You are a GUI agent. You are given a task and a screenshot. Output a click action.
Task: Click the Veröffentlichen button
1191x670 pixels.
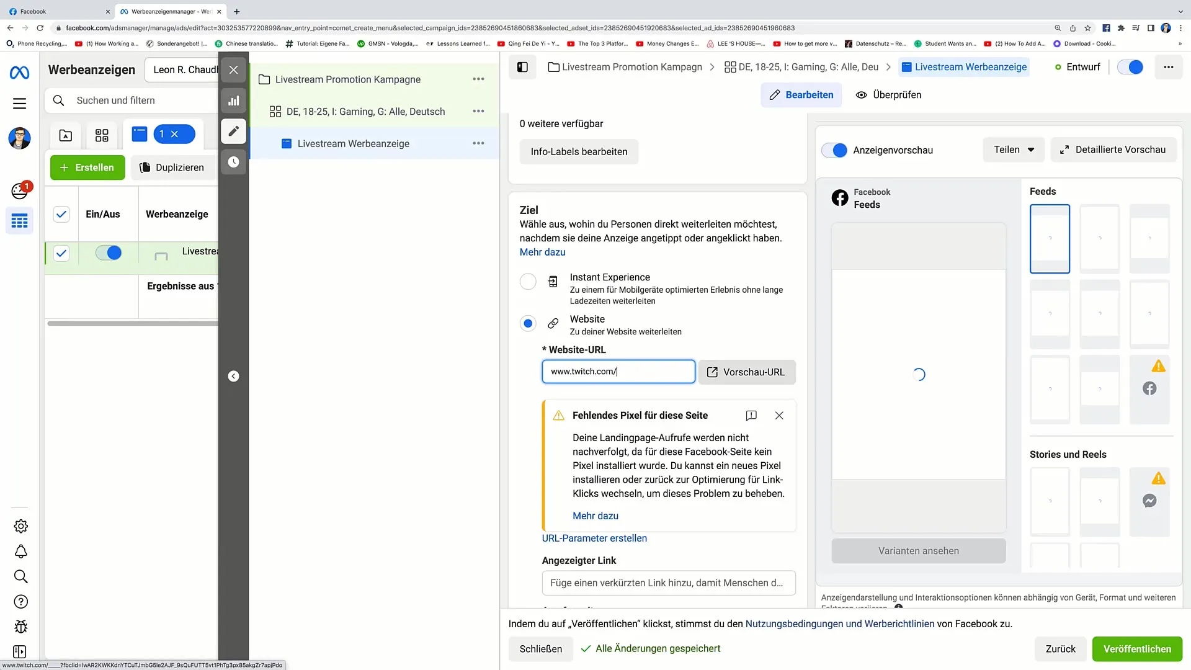tap(1137, 649)
